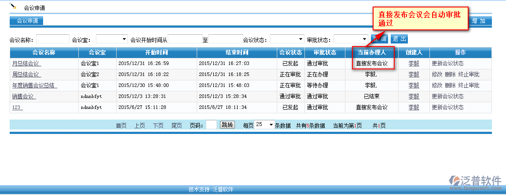The image size is (506, 195).
Task: Click 修改 for the 周总结会议 row
Action: coord(437,75)
